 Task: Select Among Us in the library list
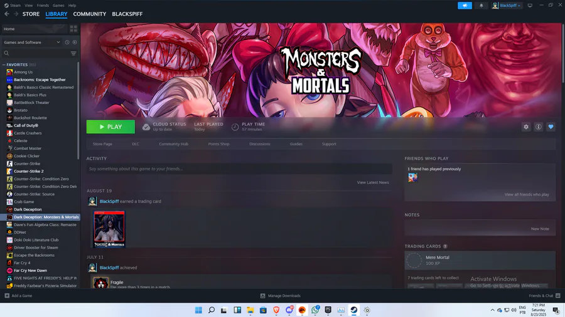coord(23,72)
